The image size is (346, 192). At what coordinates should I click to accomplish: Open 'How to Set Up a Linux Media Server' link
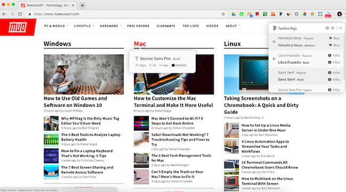[266, 128]
